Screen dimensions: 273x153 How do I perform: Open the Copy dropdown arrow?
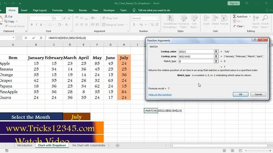click(x=17, y=21)
